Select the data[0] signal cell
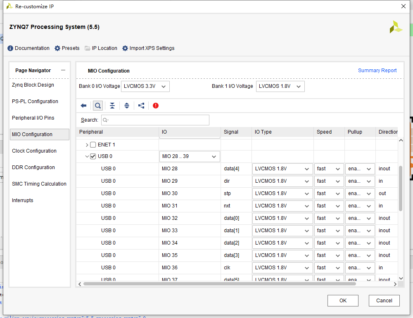 click(236, 218)
